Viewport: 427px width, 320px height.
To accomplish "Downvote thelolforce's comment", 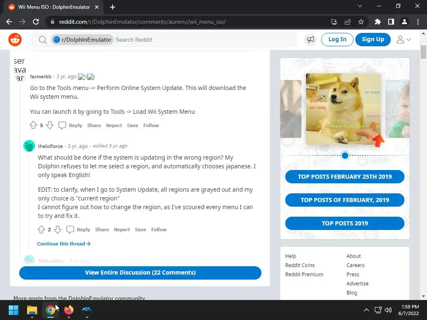I will pyautogui.click(x=58, y=230).
